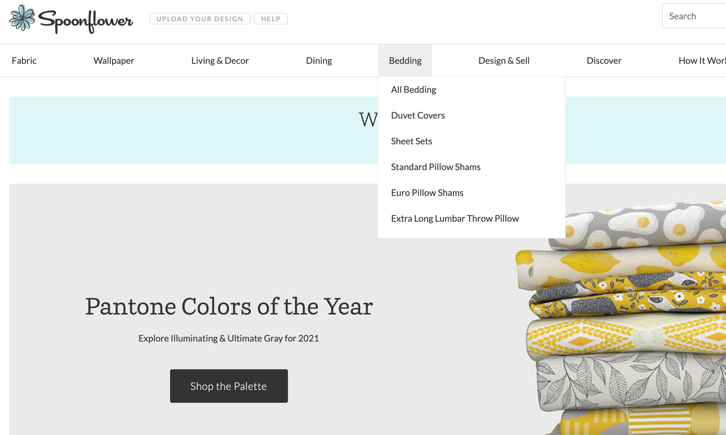Screen dimensions: 726x435
Task: Click the Spoonflower flower logo icon
Action: 22,18
